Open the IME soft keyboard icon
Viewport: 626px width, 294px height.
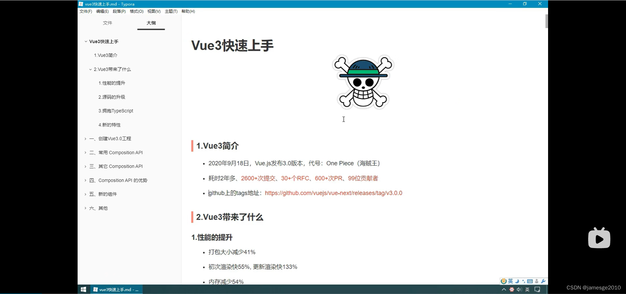point(530,281)
